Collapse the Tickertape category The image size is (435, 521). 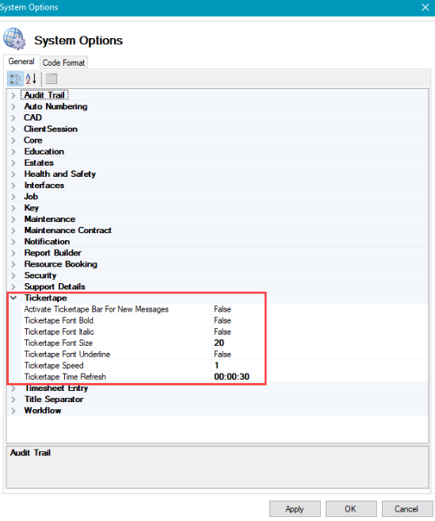13,298
